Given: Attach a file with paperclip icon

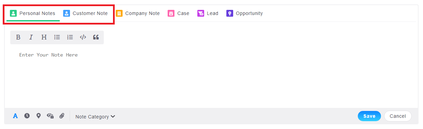Looking at the screenshot, I should tap(62, 116).
